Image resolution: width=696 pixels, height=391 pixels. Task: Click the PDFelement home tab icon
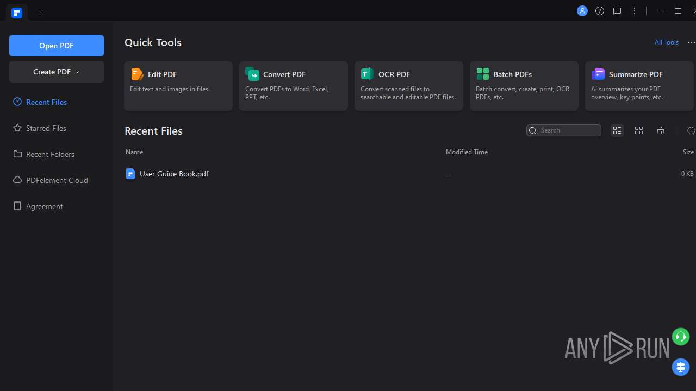(17, 12)
